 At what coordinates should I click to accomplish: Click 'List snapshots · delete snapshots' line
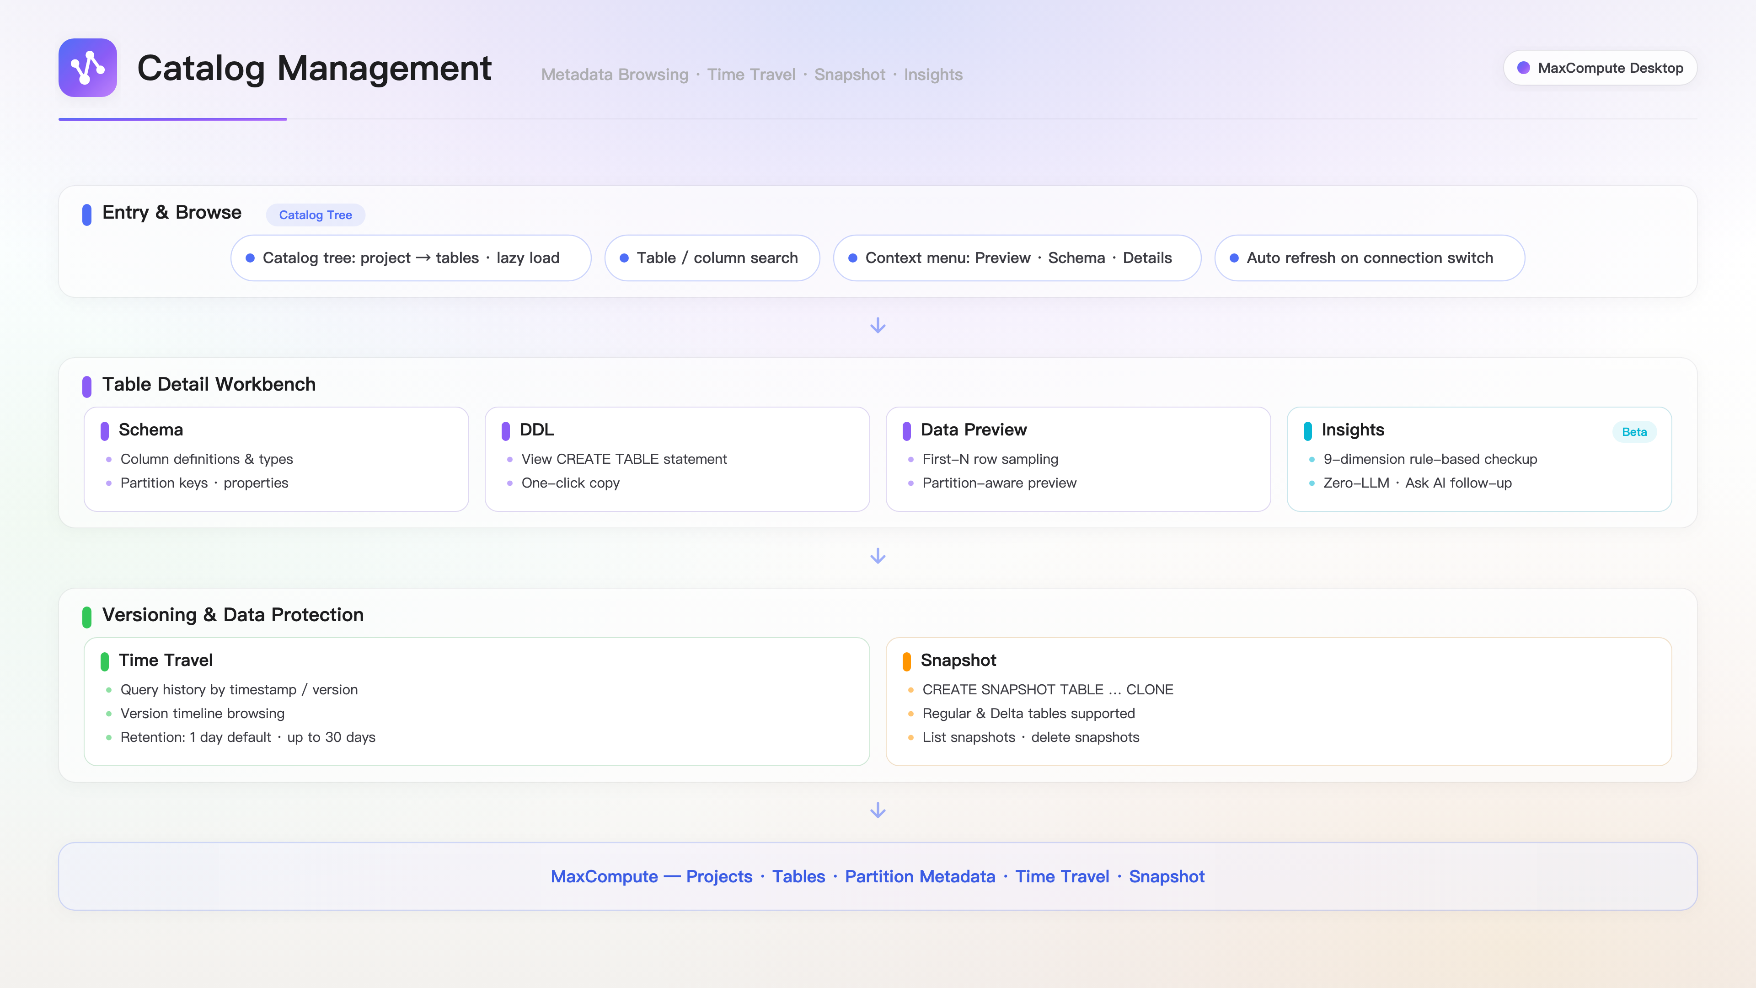(x=1031, y=737)
